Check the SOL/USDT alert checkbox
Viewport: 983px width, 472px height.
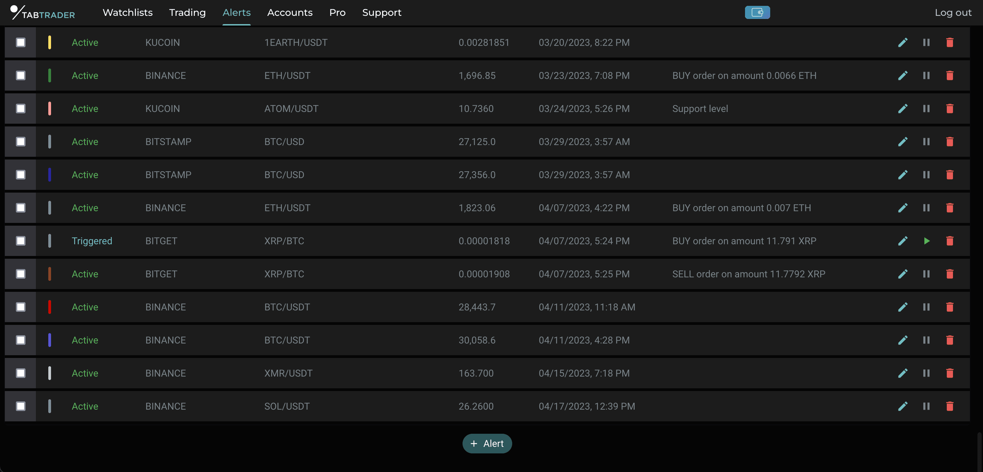coord(21,407)
